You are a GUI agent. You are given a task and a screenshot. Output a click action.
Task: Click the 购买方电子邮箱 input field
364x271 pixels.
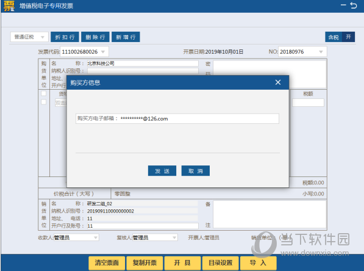click(177, 118)
